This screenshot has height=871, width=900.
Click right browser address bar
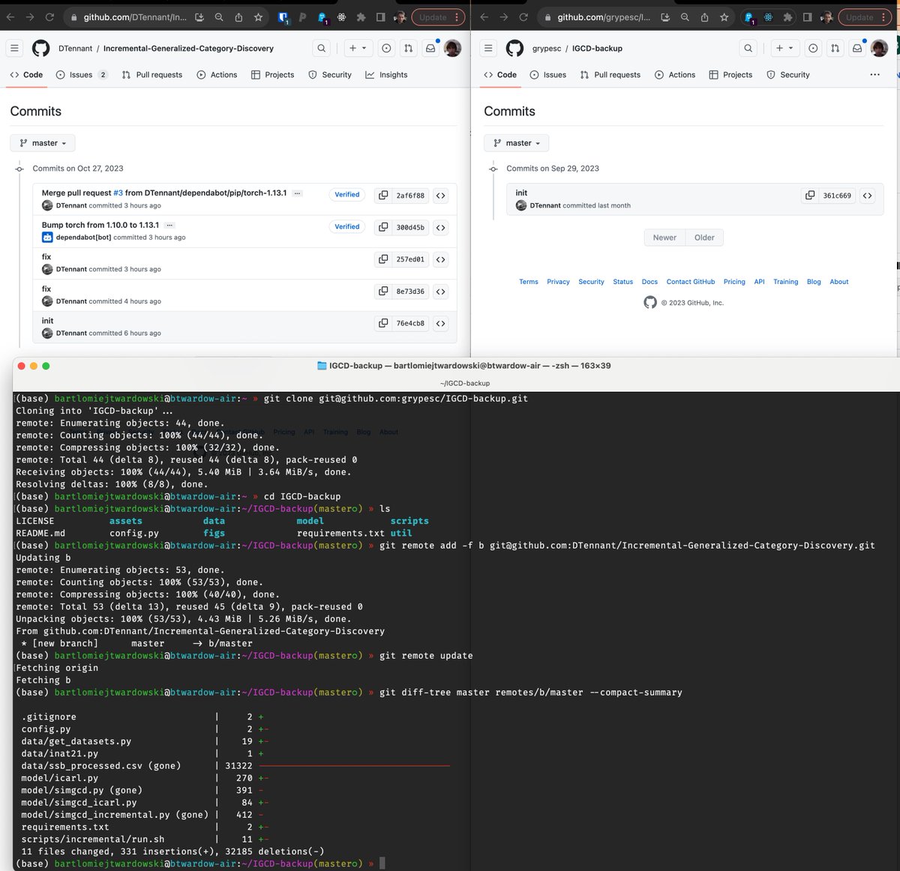click(604, 16)
